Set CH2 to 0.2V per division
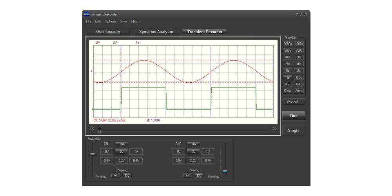392x196 pixels. click(x=194, y=161)
